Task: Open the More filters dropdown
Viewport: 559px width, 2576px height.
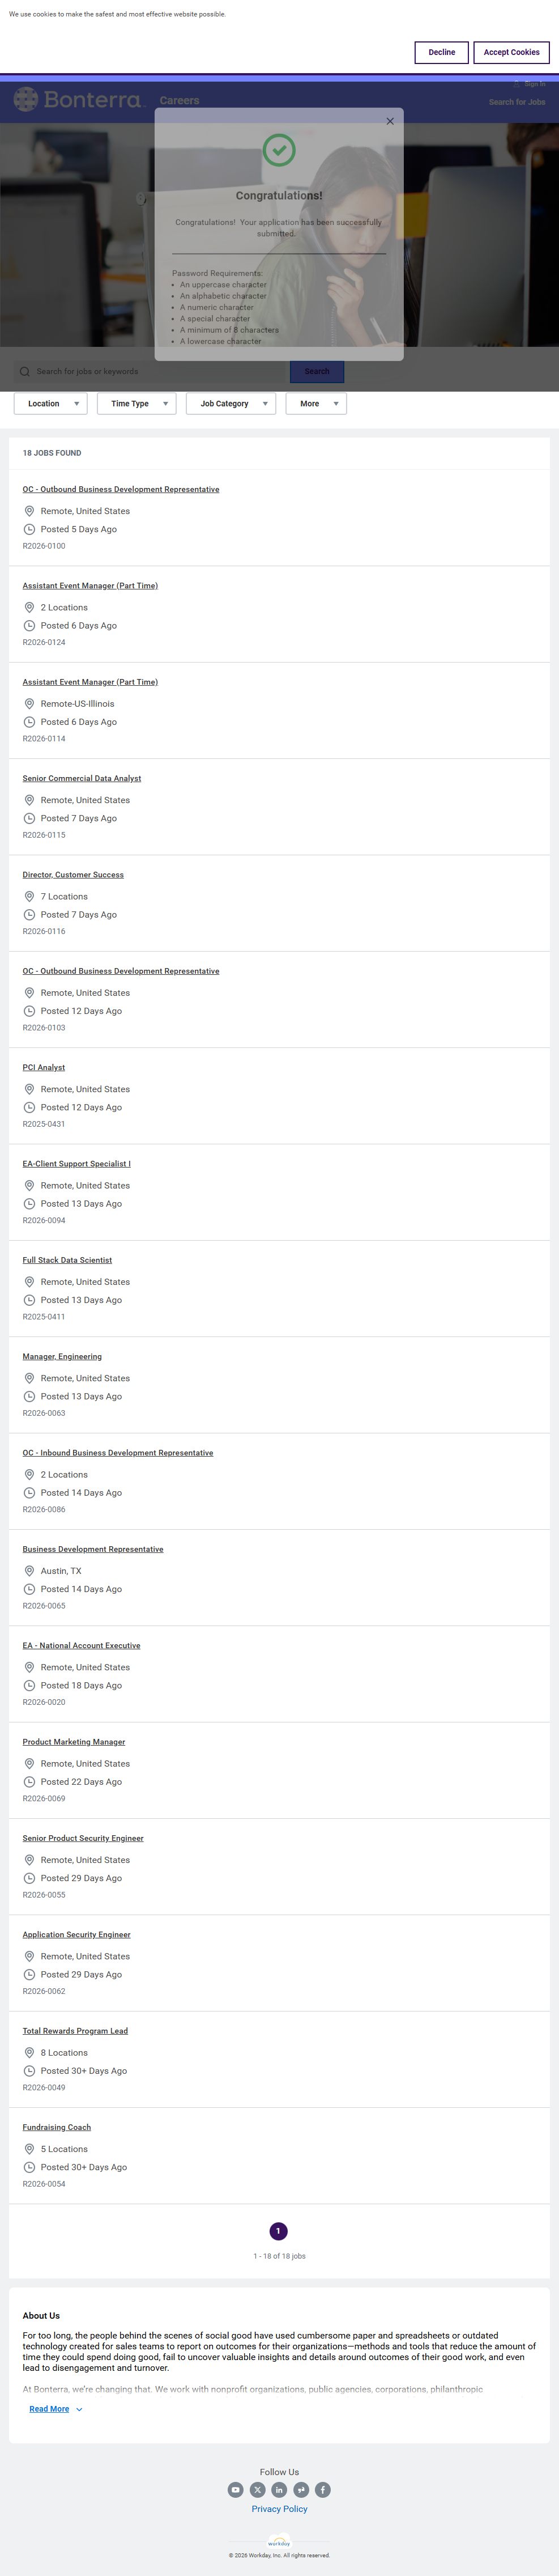Action: click(x=316, y=404)
